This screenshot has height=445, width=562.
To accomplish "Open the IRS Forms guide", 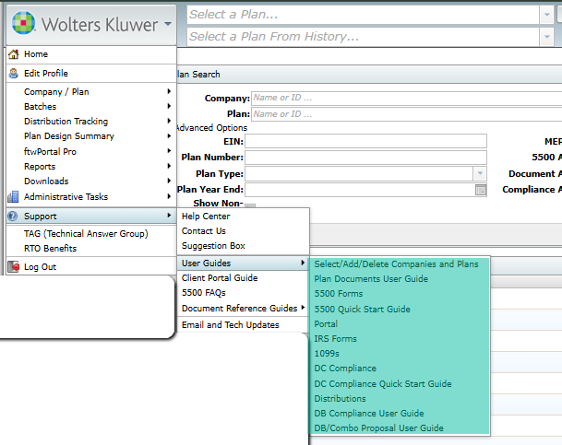I will (400, 339).
